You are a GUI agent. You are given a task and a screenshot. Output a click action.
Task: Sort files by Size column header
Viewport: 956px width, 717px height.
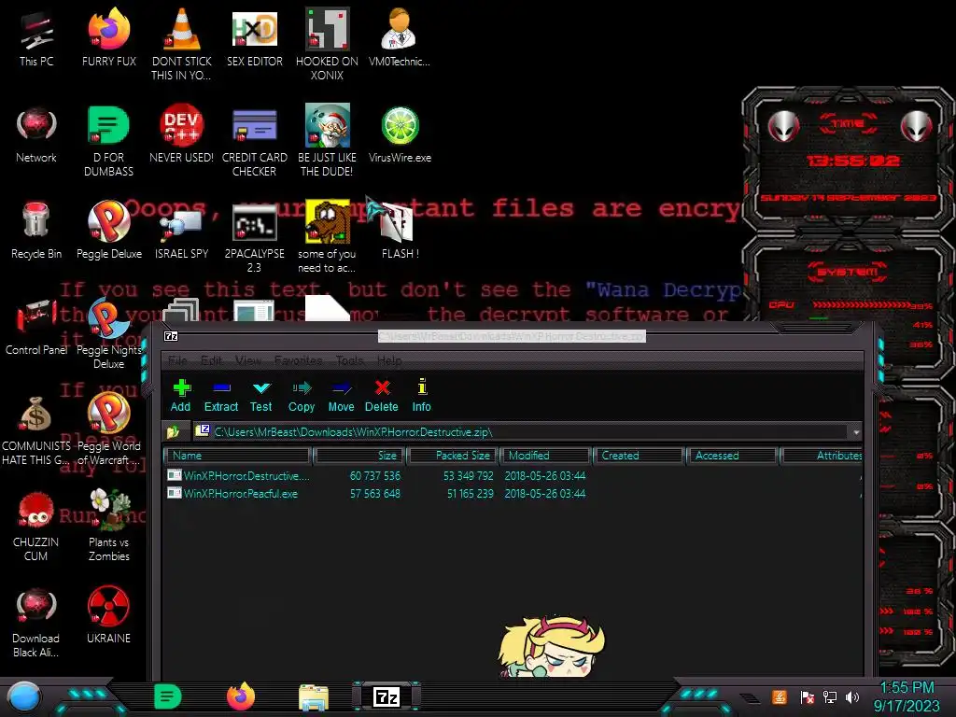(359, 456)
